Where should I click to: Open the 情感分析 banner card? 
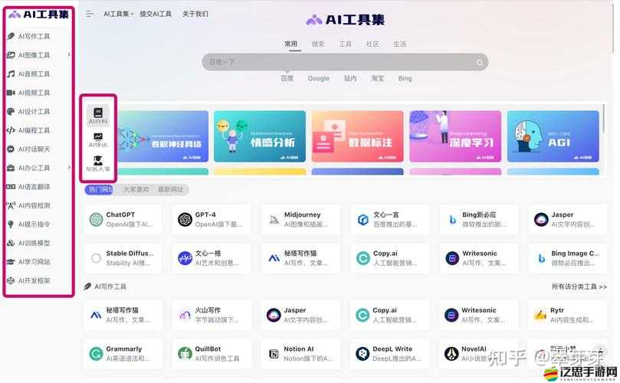(x=260, y=136)
